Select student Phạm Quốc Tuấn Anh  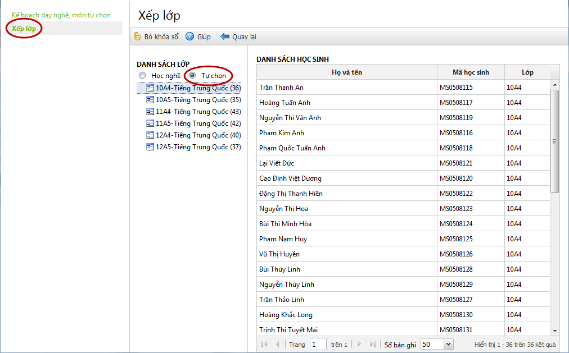pos(292,148)
